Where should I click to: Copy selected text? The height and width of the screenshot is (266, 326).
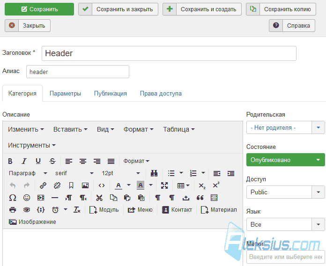pyautogui.click(x=113, y=198)
